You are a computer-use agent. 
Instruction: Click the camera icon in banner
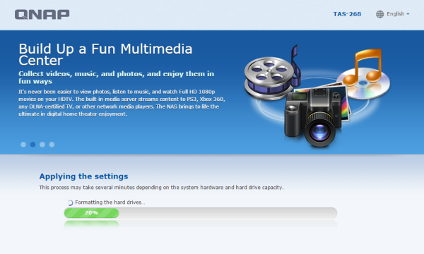coord(313,117)
